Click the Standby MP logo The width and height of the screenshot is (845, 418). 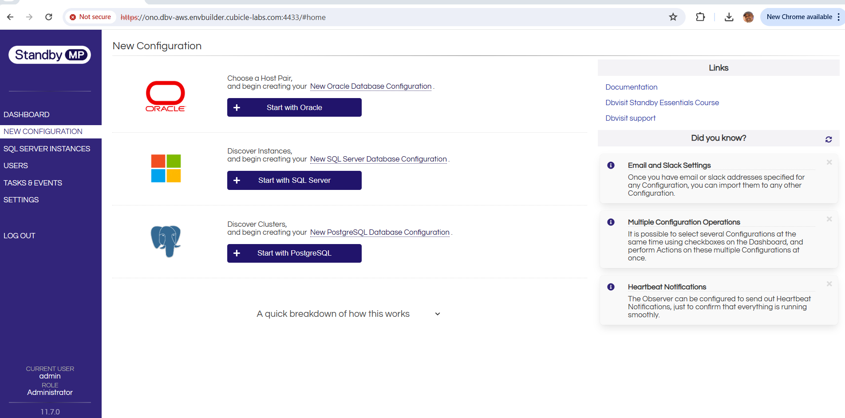(x=50, y=55)
